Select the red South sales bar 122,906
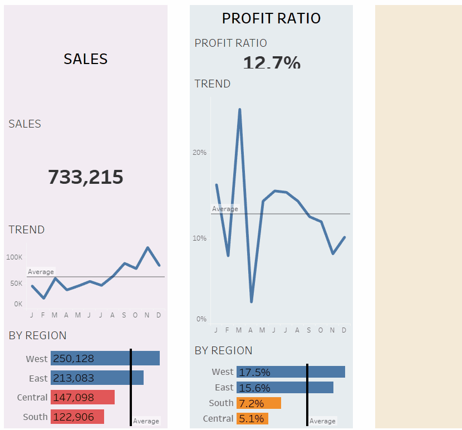 point(77,417)
